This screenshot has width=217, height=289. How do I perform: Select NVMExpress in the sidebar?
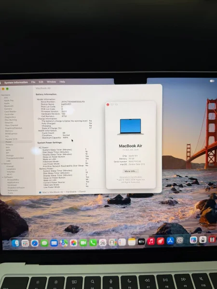(11, 133)
